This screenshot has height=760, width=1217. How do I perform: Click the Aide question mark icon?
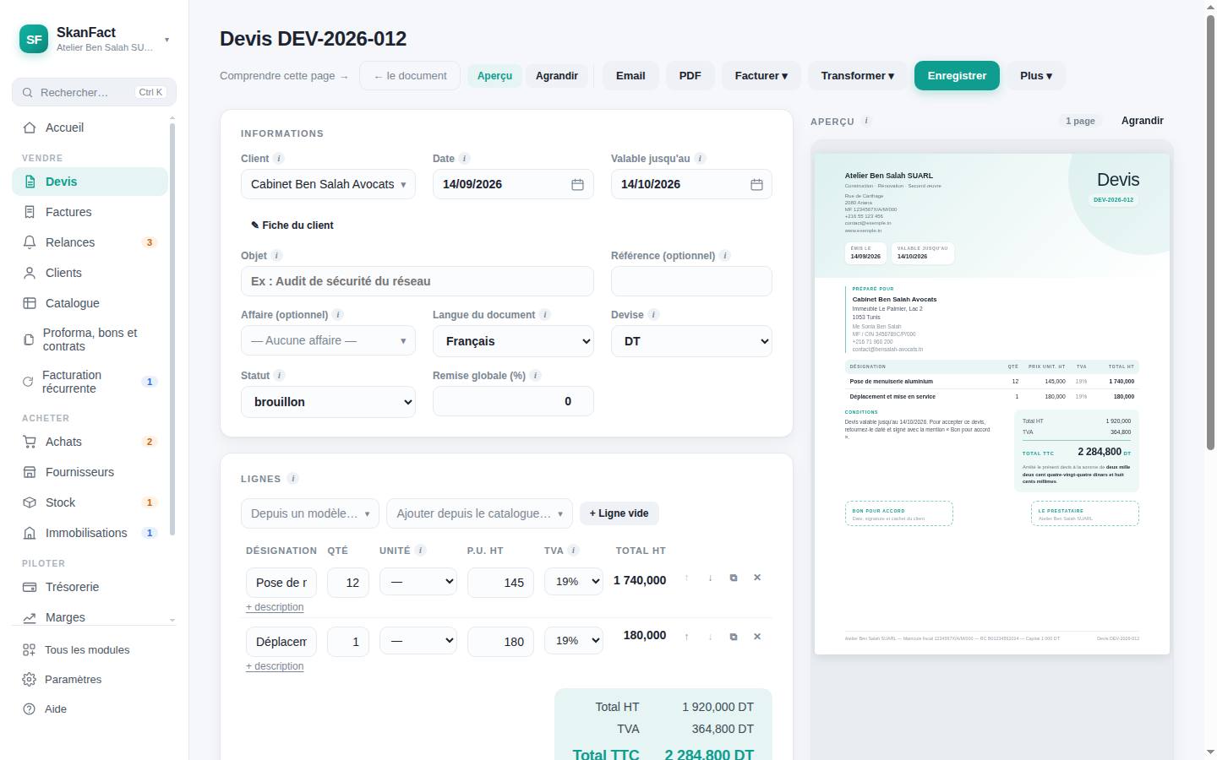pos(30,709)
